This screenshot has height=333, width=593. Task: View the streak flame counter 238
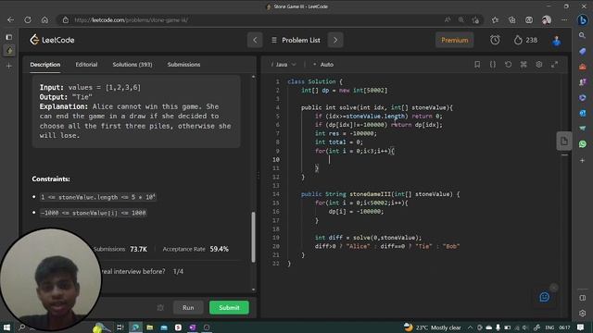point(525,40)
